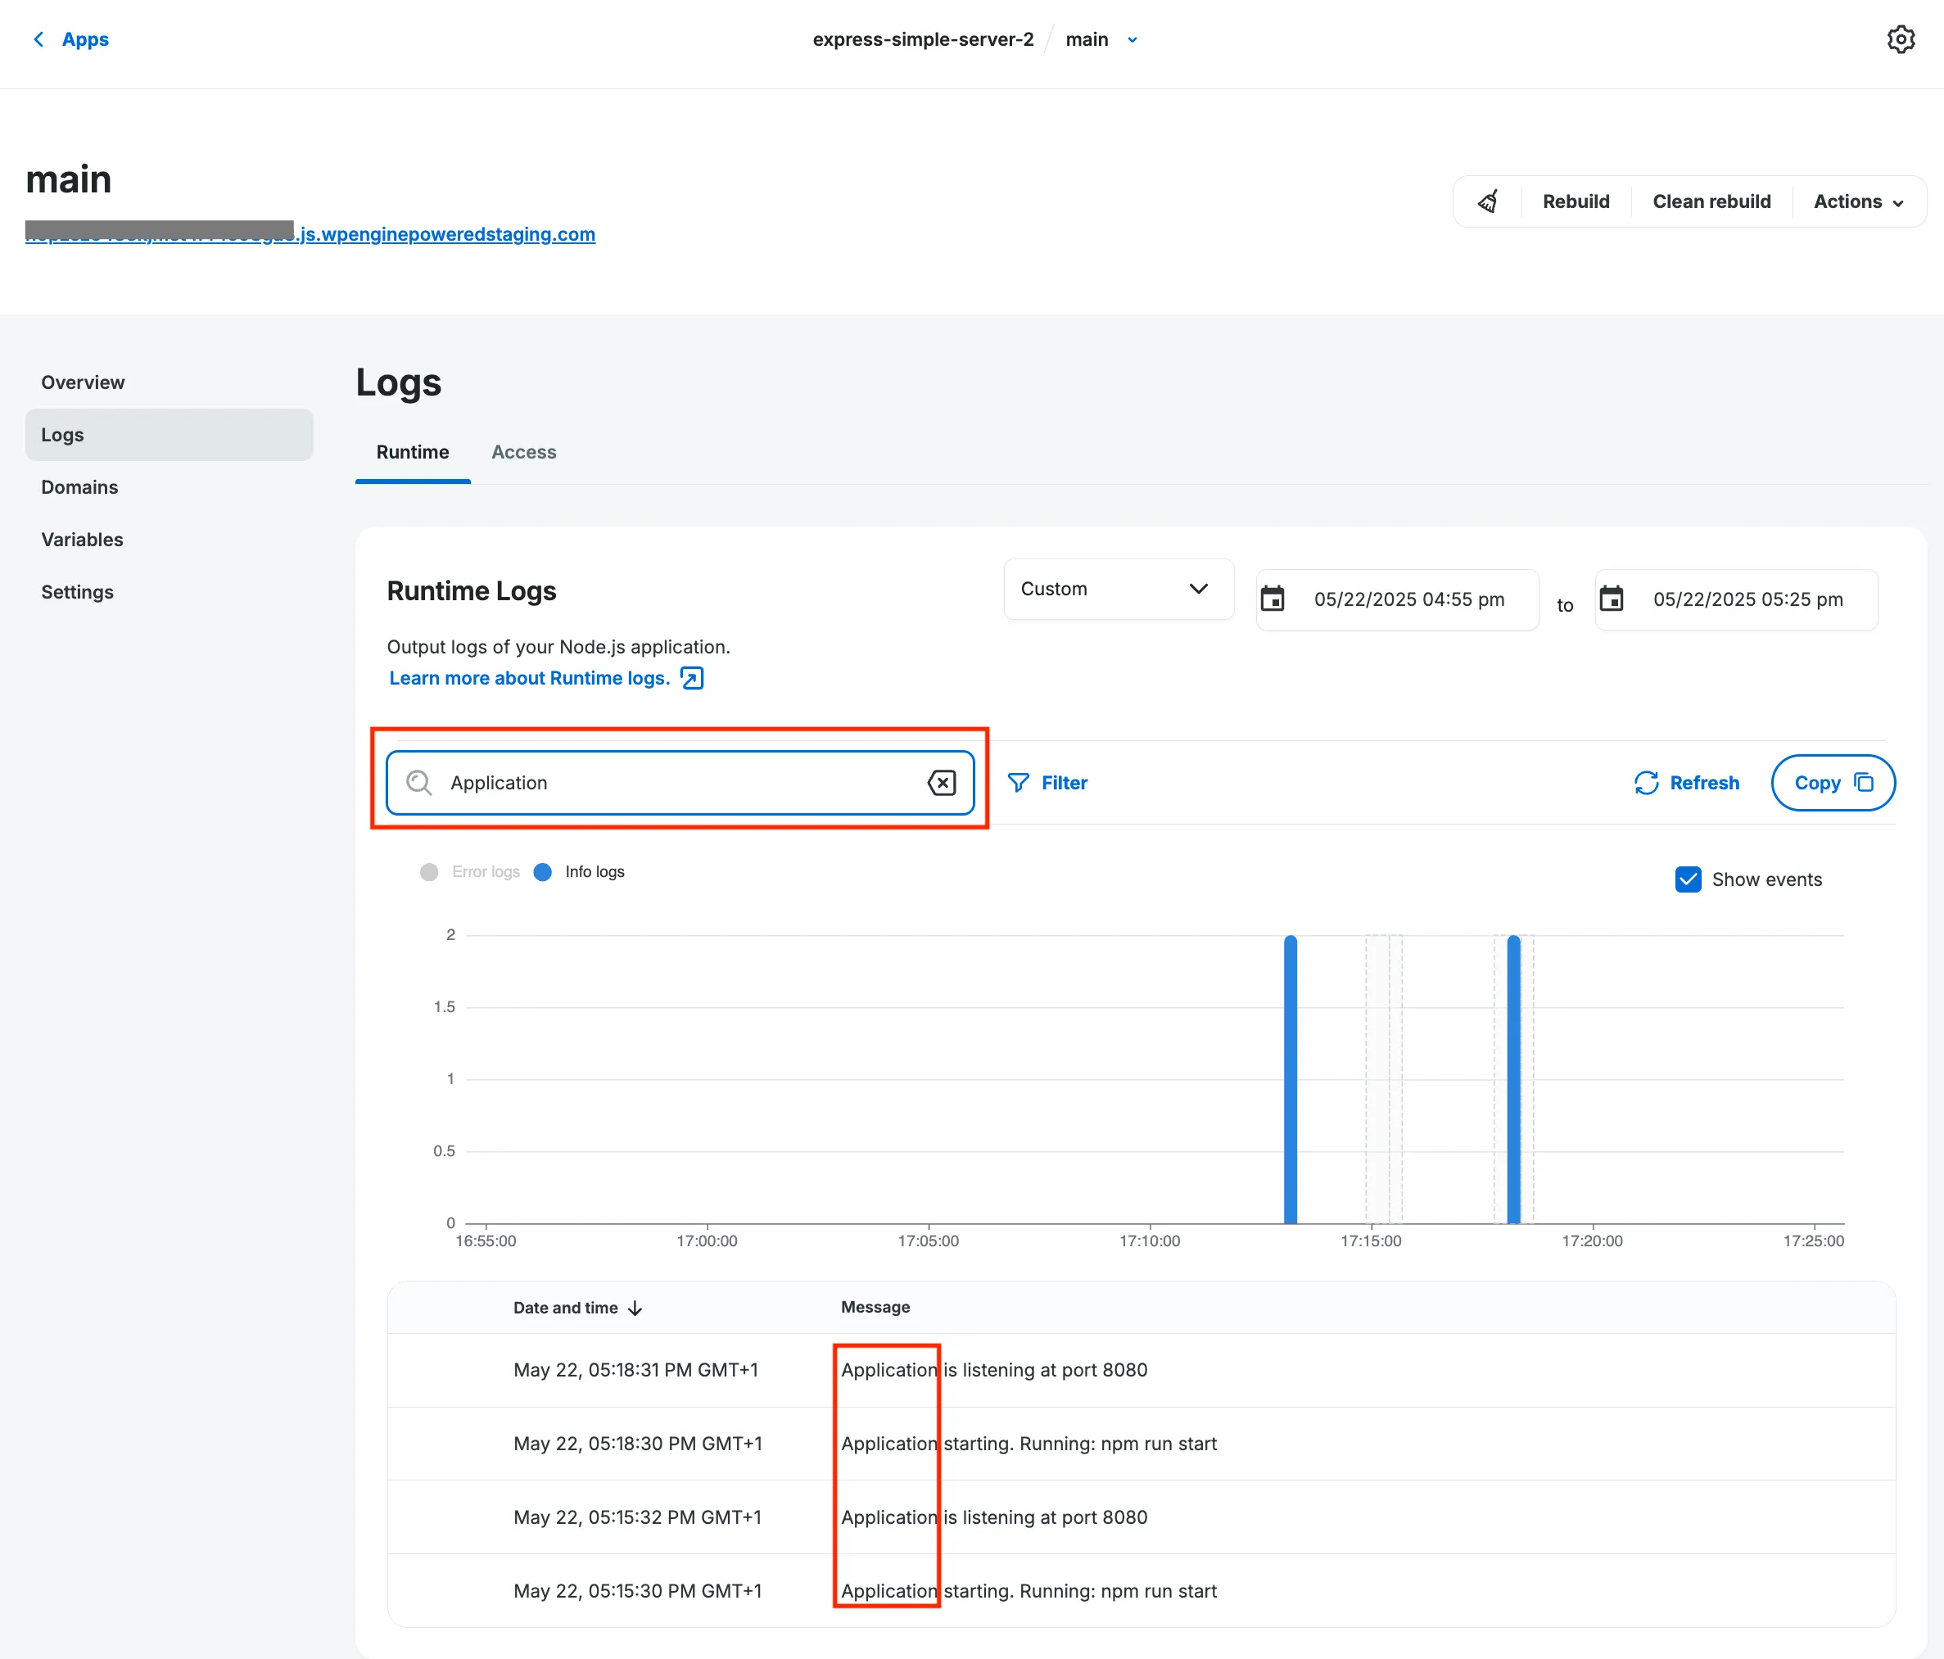
Task: Switch to the Access logs tab
Action: tap(523, 451)
